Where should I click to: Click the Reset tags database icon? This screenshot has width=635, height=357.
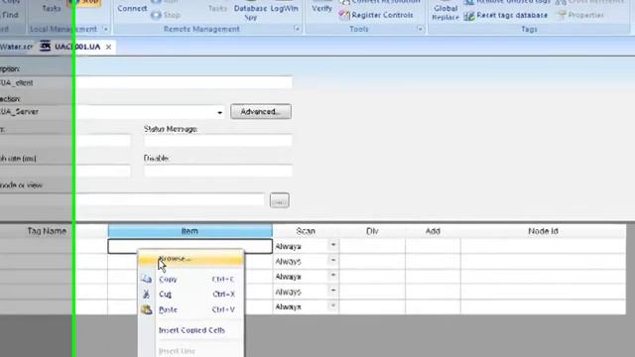pos(469,16)
